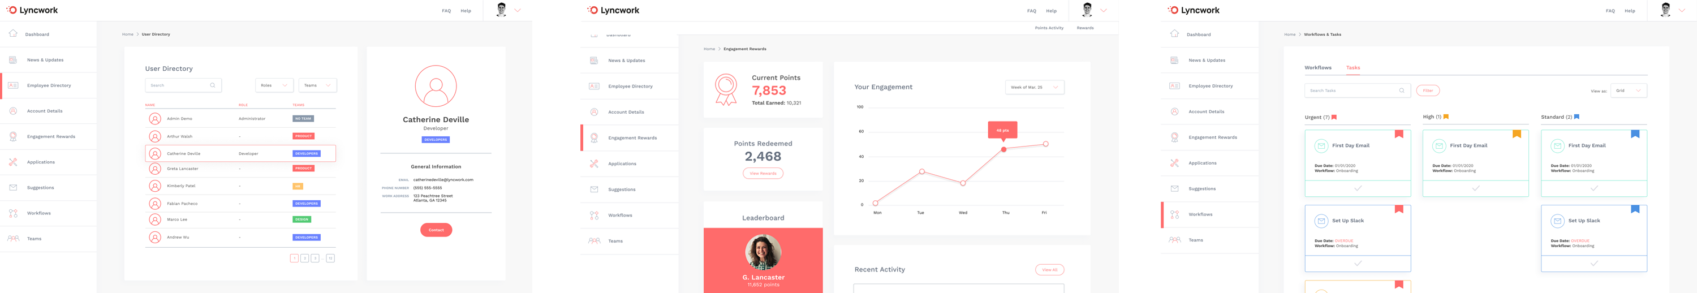Mark Urgent First Day Email task complete
The width and height of the screenshot is (1697, 293).
(1357, 188)
